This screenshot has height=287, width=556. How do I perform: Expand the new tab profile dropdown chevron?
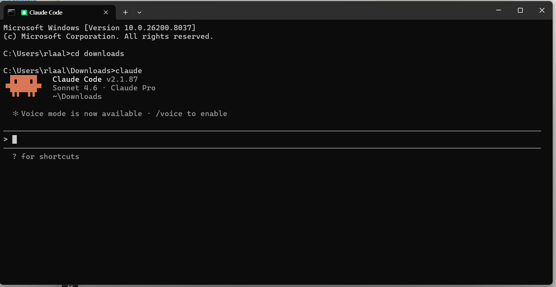click(x=139, y=12)
